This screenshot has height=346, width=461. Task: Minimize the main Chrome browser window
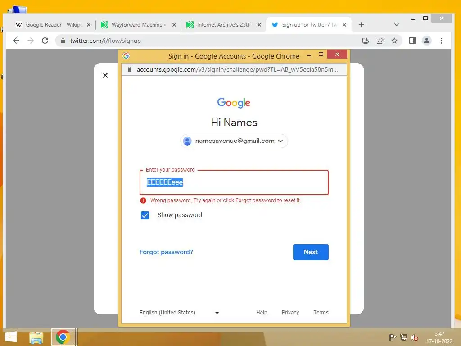pyautogui.click(x=413, y=18)
